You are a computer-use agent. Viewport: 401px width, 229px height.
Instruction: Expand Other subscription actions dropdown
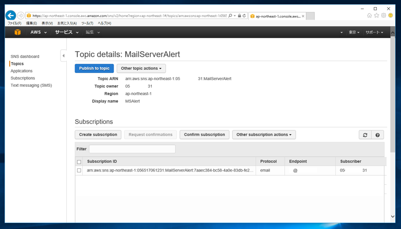pos(264,135)
